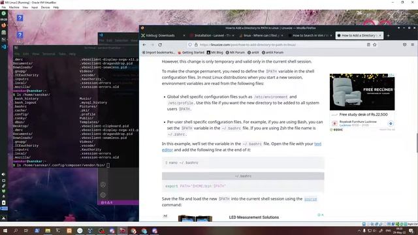418x235 pixels.
Task: Switch to the How to Search in Vim tab
Action: [310, 35]
